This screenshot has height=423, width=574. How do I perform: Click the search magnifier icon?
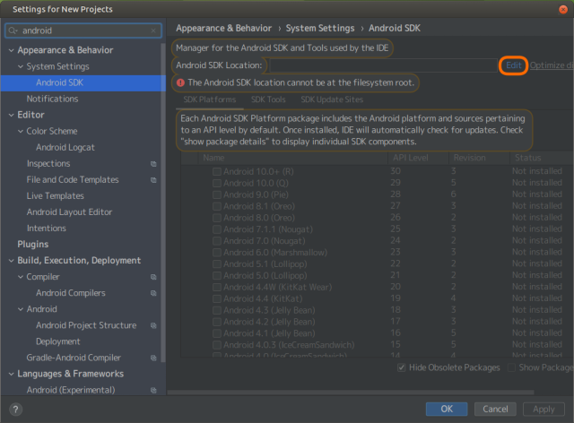click(x=13, y=30)
